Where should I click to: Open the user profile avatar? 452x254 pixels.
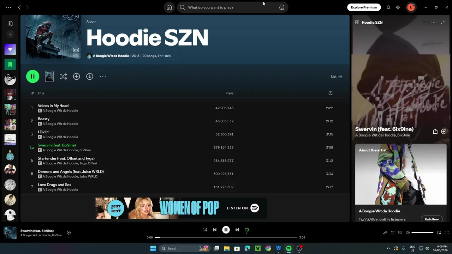click(411, 7)
